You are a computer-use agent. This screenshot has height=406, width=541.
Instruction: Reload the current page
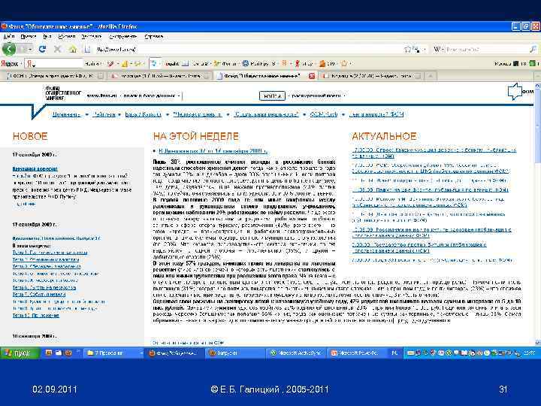pos(42,49)
